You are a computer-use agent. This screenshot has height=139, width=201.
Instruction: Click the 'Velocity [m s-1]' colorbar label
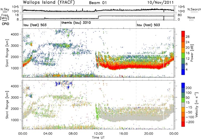(196, 105)
